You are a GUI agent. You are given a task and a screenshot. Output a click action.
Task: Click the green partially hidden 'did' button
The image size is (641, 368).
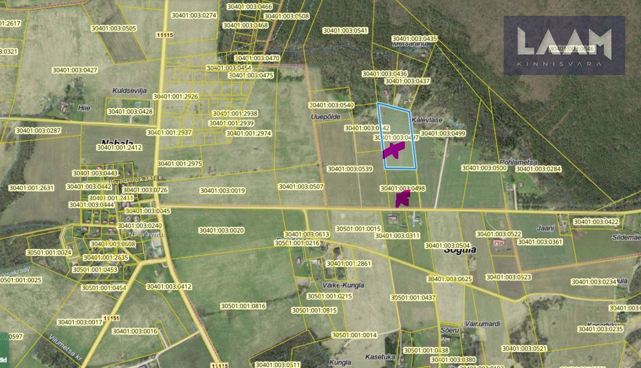point(3,360)
